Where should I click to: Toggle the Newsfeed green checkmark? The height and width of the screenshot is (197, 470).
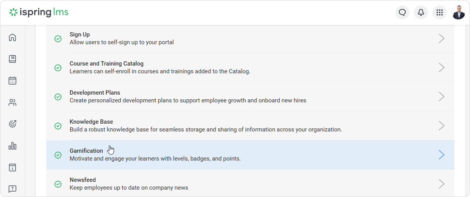(58, 184)
